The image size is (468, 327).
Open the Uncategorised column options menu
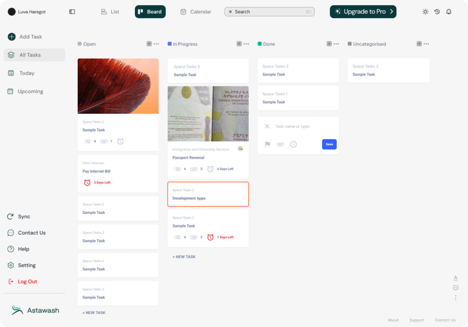click(x=426, y=44)
